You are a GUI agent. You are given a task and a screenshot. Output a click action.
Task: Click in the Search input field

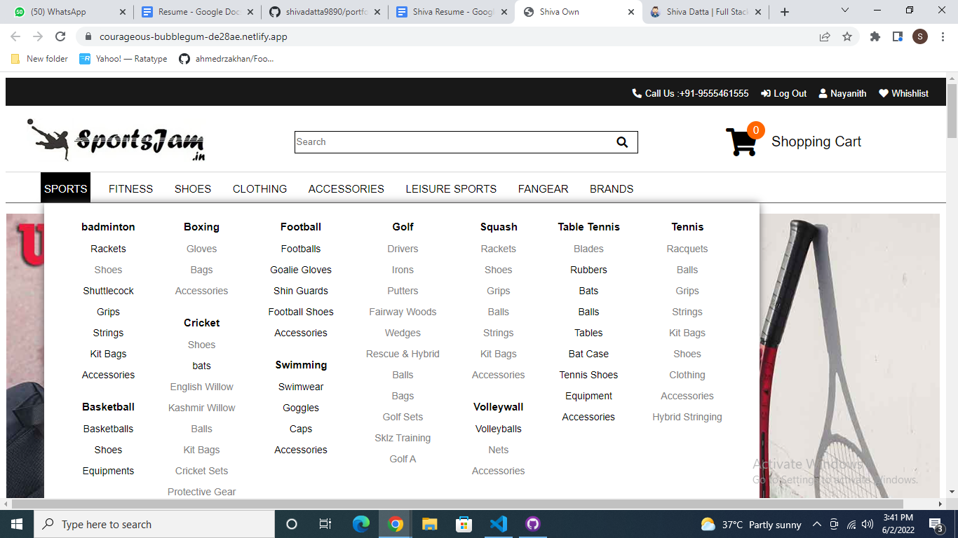(x=452, y=142)
